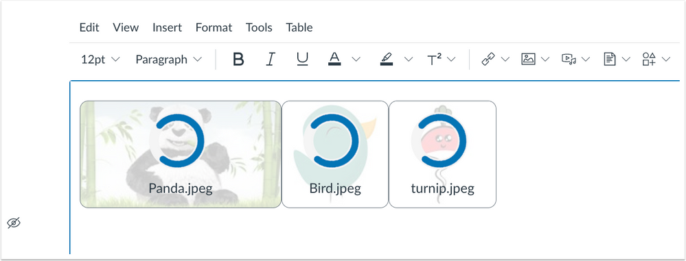Expand the Paragraph style dropdown
The image size is (686, 261).
coord(169,60)
